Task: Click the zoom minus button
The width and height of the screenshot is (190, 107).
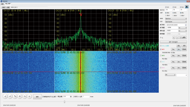Action: click(177, 37)
